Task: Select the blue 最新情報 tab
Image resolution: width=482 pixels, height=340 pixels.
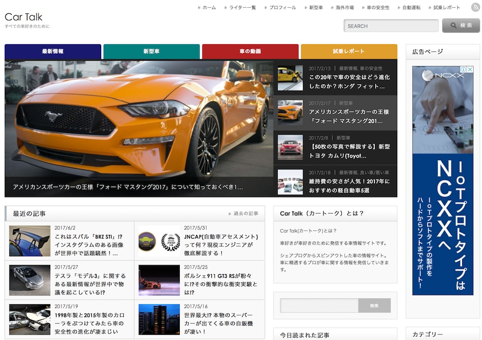Action: click(53, 51)
